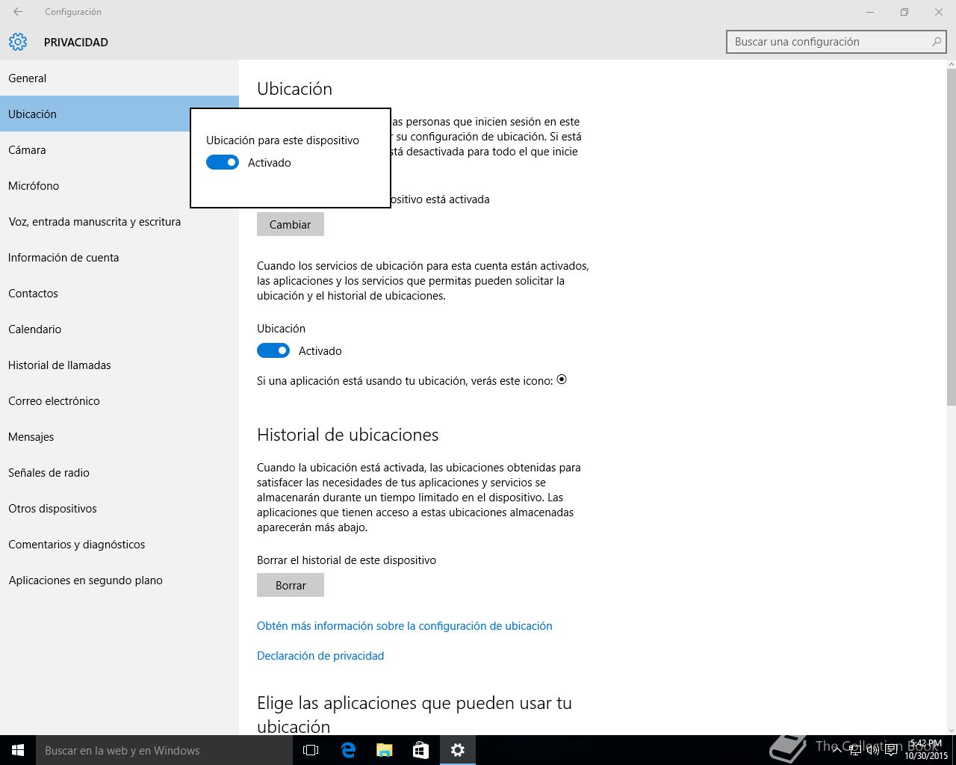Click the Cambiar button
956x765 pixels.
pos(291,224)
